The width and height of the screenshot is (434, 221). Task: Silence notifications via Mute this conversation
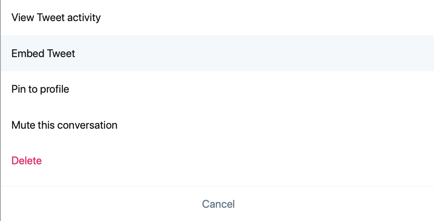[64, 125]
